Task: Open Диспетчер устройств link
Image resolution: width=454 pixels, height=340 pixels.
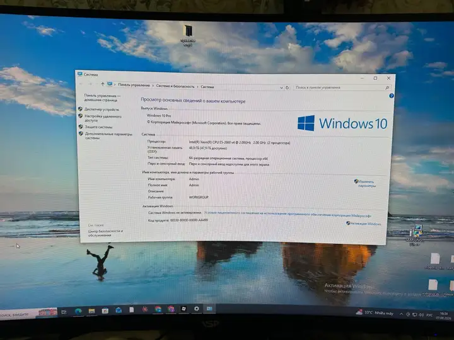Action: pos(102,110)
